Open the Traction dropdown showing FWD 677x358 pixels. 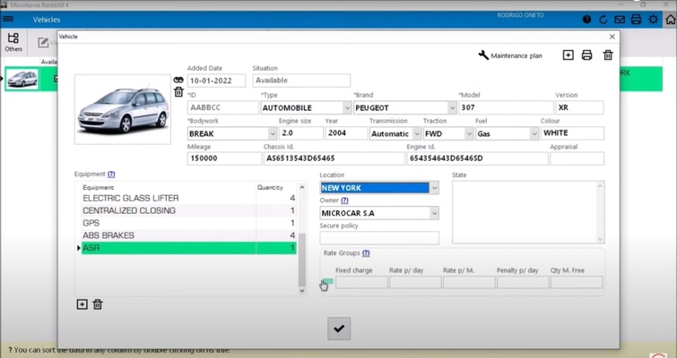click(469, 133)
